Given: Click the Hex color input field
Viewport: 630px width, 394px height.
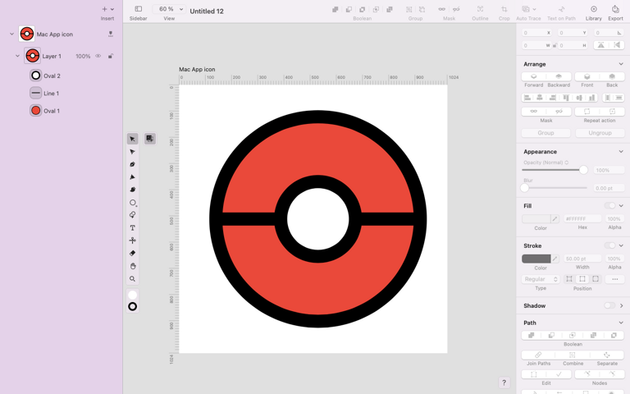Looking at the screenshot, I should pyautogui.click(x=582, y=218).
